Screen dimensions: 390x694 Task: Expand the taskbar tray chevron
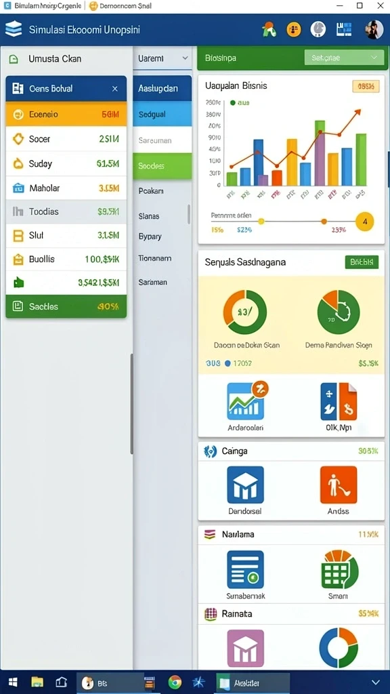376,682
